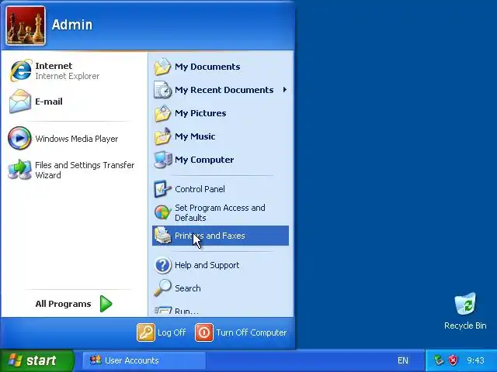The height and width of the screenshot is (372, 497).
Task: Click the My Documents folder icon
Action: pyautogui.click(x=162, y=67)
